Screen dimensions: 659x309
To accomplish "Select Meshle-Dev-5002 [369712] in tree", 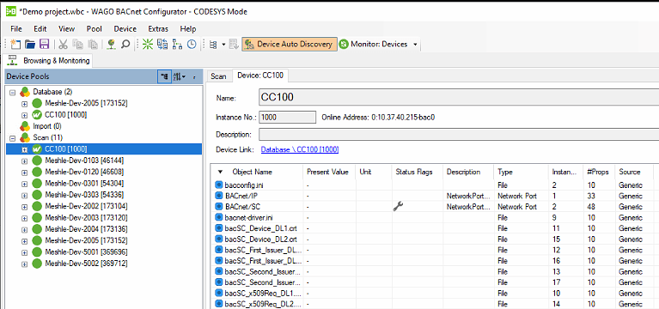I will click(x=86, y=264).
